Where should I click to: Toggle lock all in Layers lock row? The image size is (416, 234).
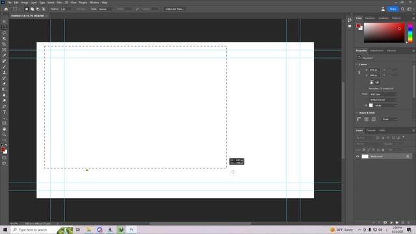[383, 150]
